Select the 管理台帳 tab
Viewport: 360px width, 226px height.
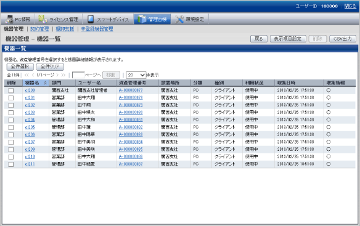pos(152,19)
